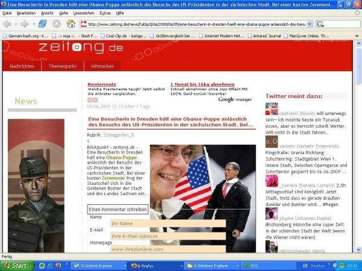Image resolution: width=362 pixels, height=271 pixels.
Task: Open the Google Anzeigen link
Action: [x=235, y=99]
